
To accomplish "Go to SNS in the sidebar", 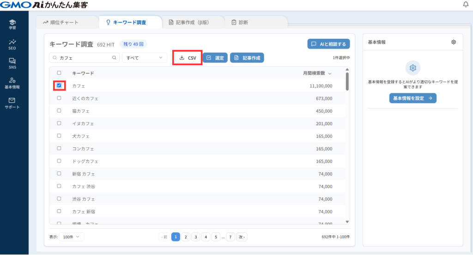I will click(12, 63).
